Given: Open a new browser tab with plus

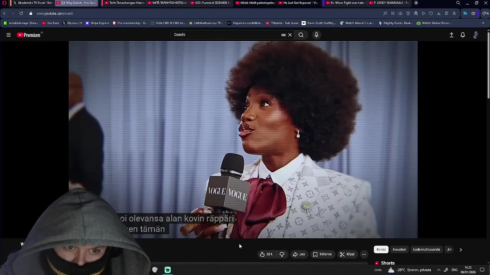Looking at the screenshot, I should 416,3.
